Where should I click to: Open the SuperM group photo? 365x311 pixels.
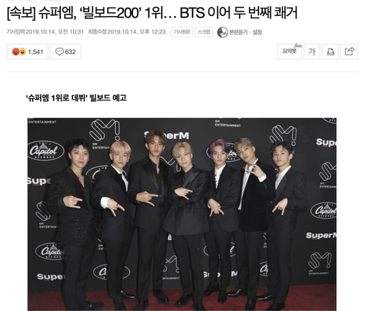[182, 214]
